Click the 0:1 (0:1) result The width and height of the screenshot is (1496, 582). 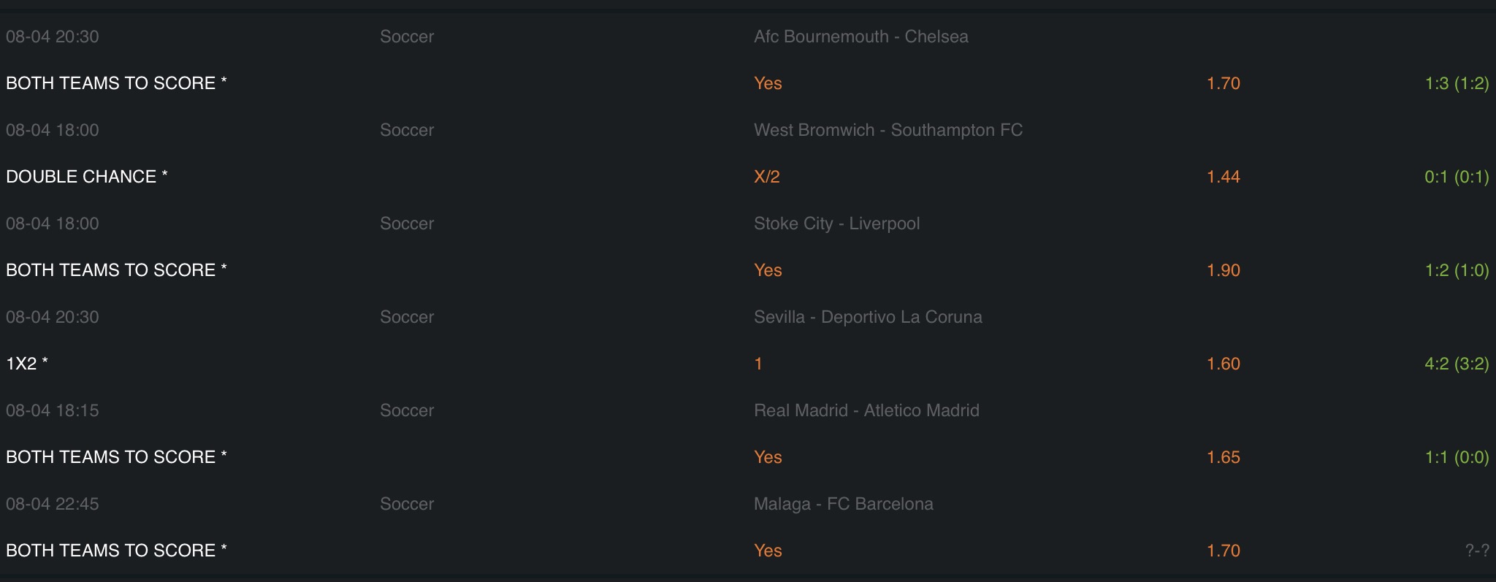(x=1456, y=177)
